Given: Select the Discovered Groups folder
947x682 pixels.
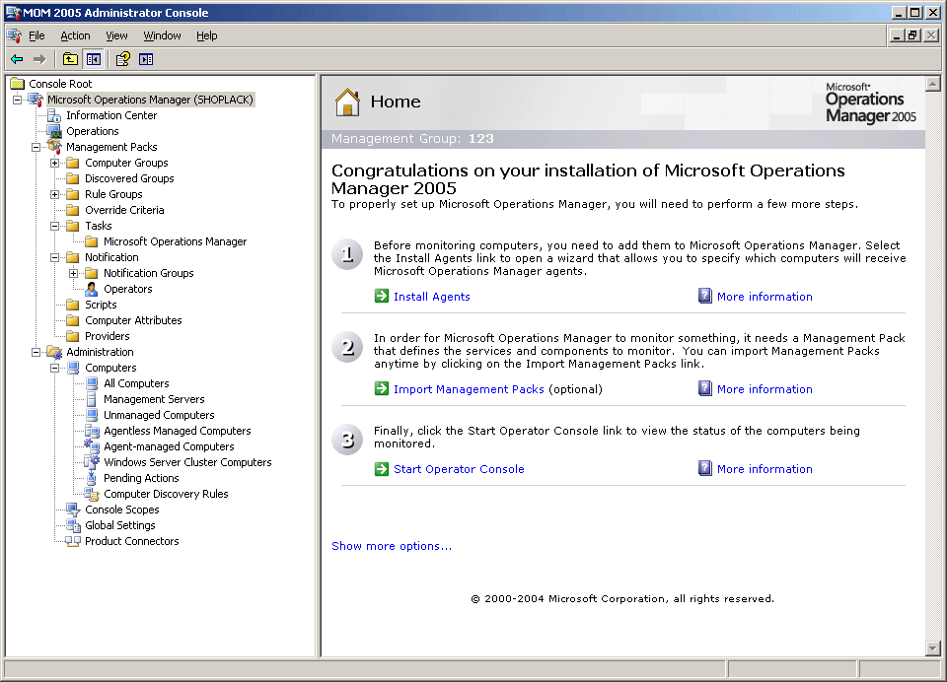Looking at the screenshot, I should (129, 178).
